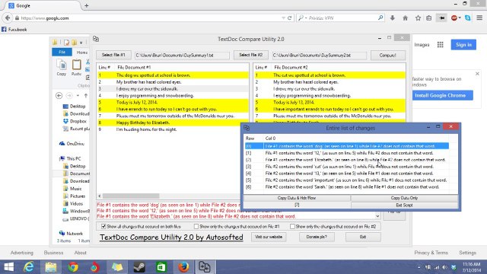This screenshot has height=274, width=487.
Task: Click Explorer up-one-level arrow
Action: tap(86, 96)
